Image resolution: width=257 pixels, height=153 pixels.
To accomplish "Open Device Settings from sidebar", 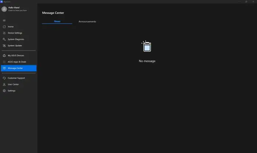I will [x=19, y=33].
